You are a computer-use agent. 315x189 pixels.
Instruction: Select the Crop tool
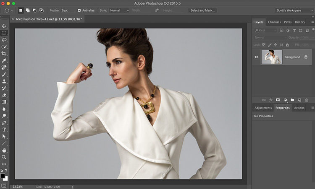tap(4, 54)
